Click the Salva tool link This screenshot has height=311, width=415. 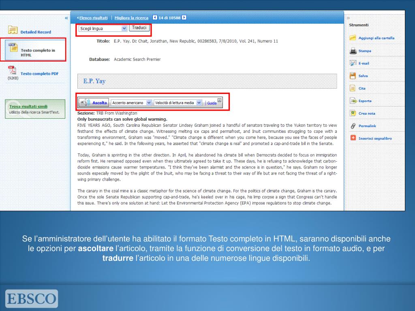[x=363, y=76]
